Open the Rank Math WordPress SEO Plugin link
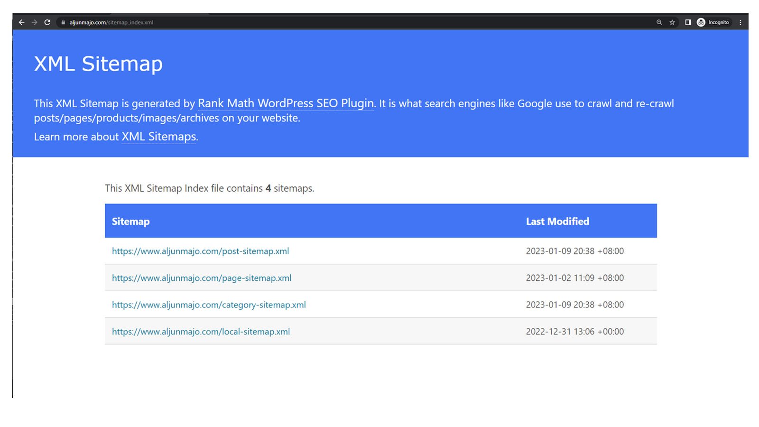Image resolution: width=759 pixels, height=427 pixels. click(285, 103)
